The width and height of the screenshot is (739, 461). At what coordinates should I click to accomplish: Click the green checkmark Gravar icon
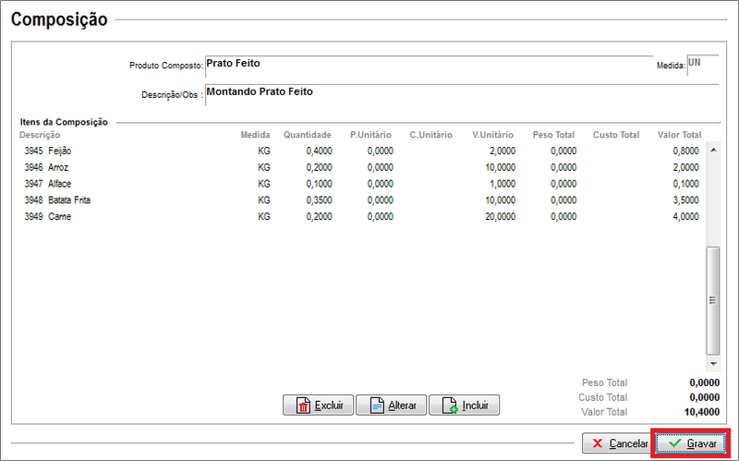674,443
